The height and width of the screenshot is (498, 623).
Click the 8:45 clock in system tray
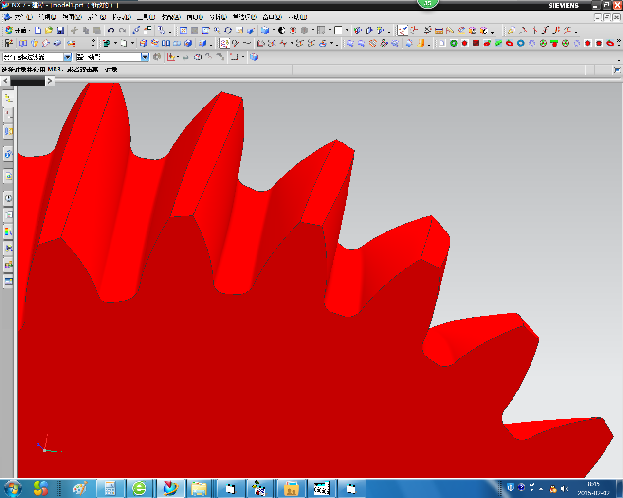coord(594,484)
